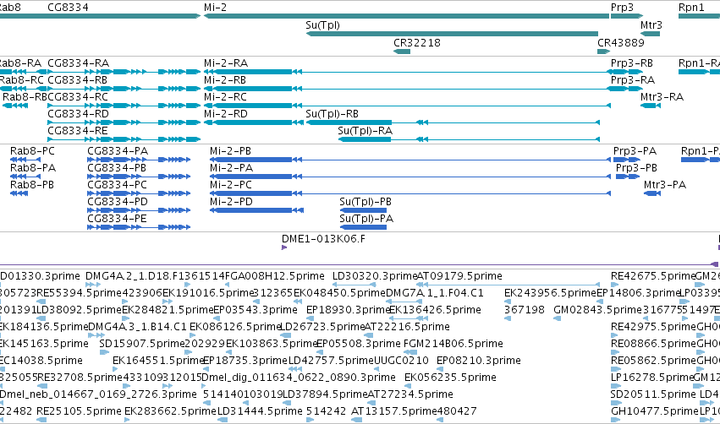Open transcript label CG8334-RB
The width and height of the screenshot is (720, 424).
point(78,79)
